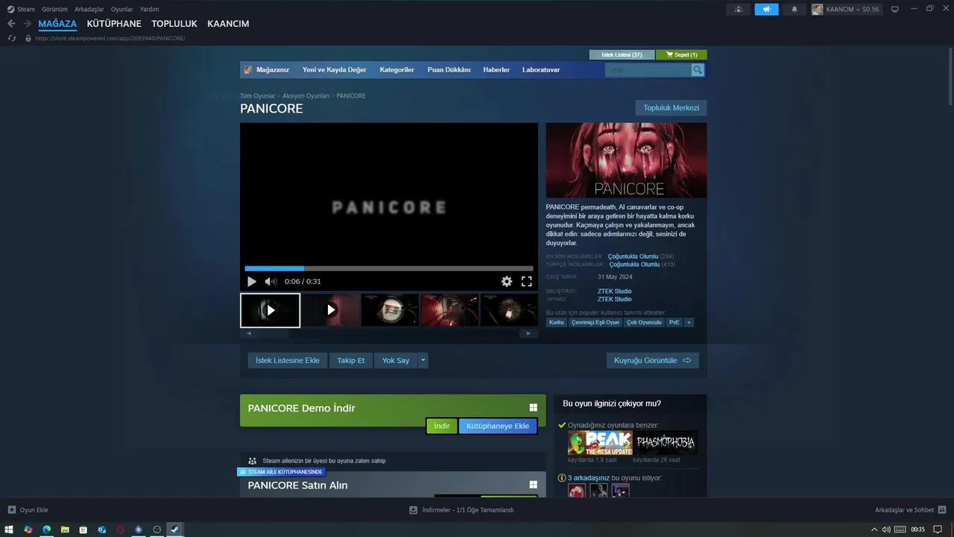Image resolution: width=954 pixels, height=537 pixels.
Task: Play the PANICORE trailer video
Action: [251, 281]
